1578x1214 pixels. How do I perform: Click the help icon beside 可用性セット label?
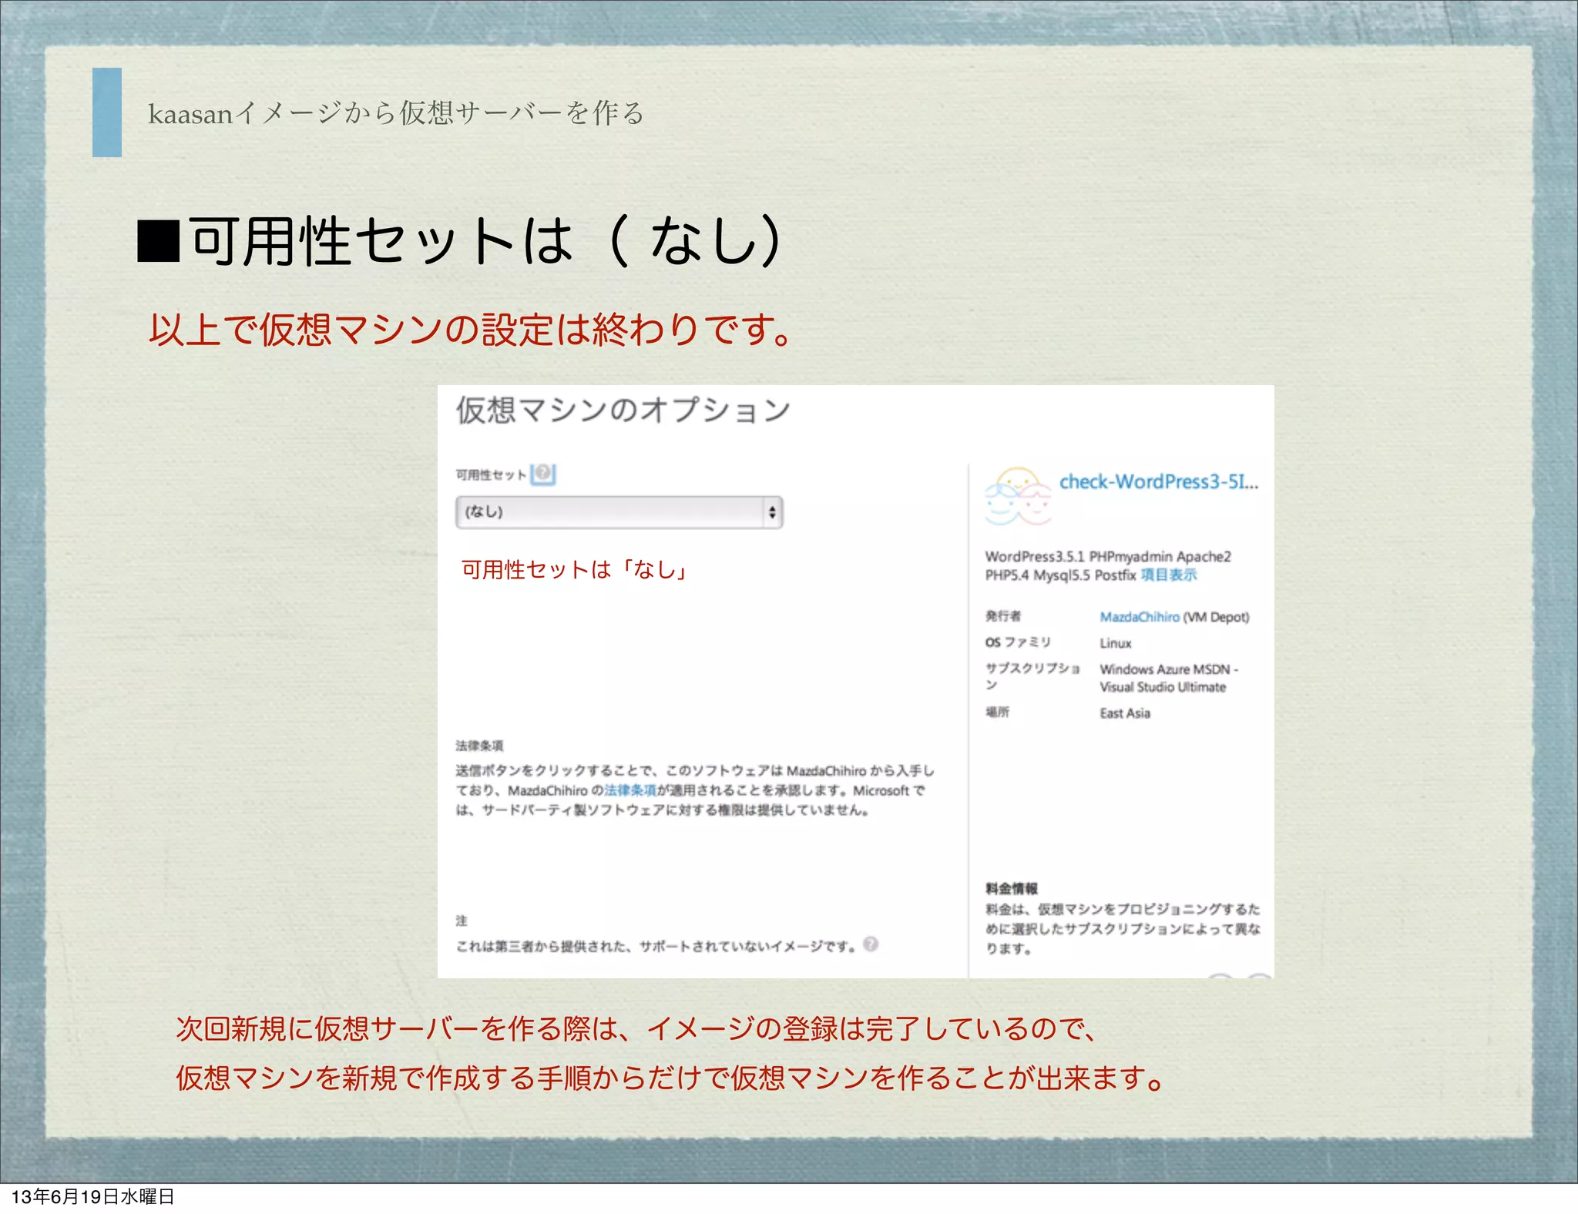[543, 473]
